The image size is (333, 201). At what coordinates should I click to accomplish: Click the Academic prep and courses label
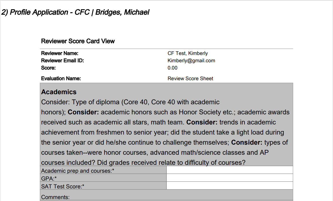(78, 171)
